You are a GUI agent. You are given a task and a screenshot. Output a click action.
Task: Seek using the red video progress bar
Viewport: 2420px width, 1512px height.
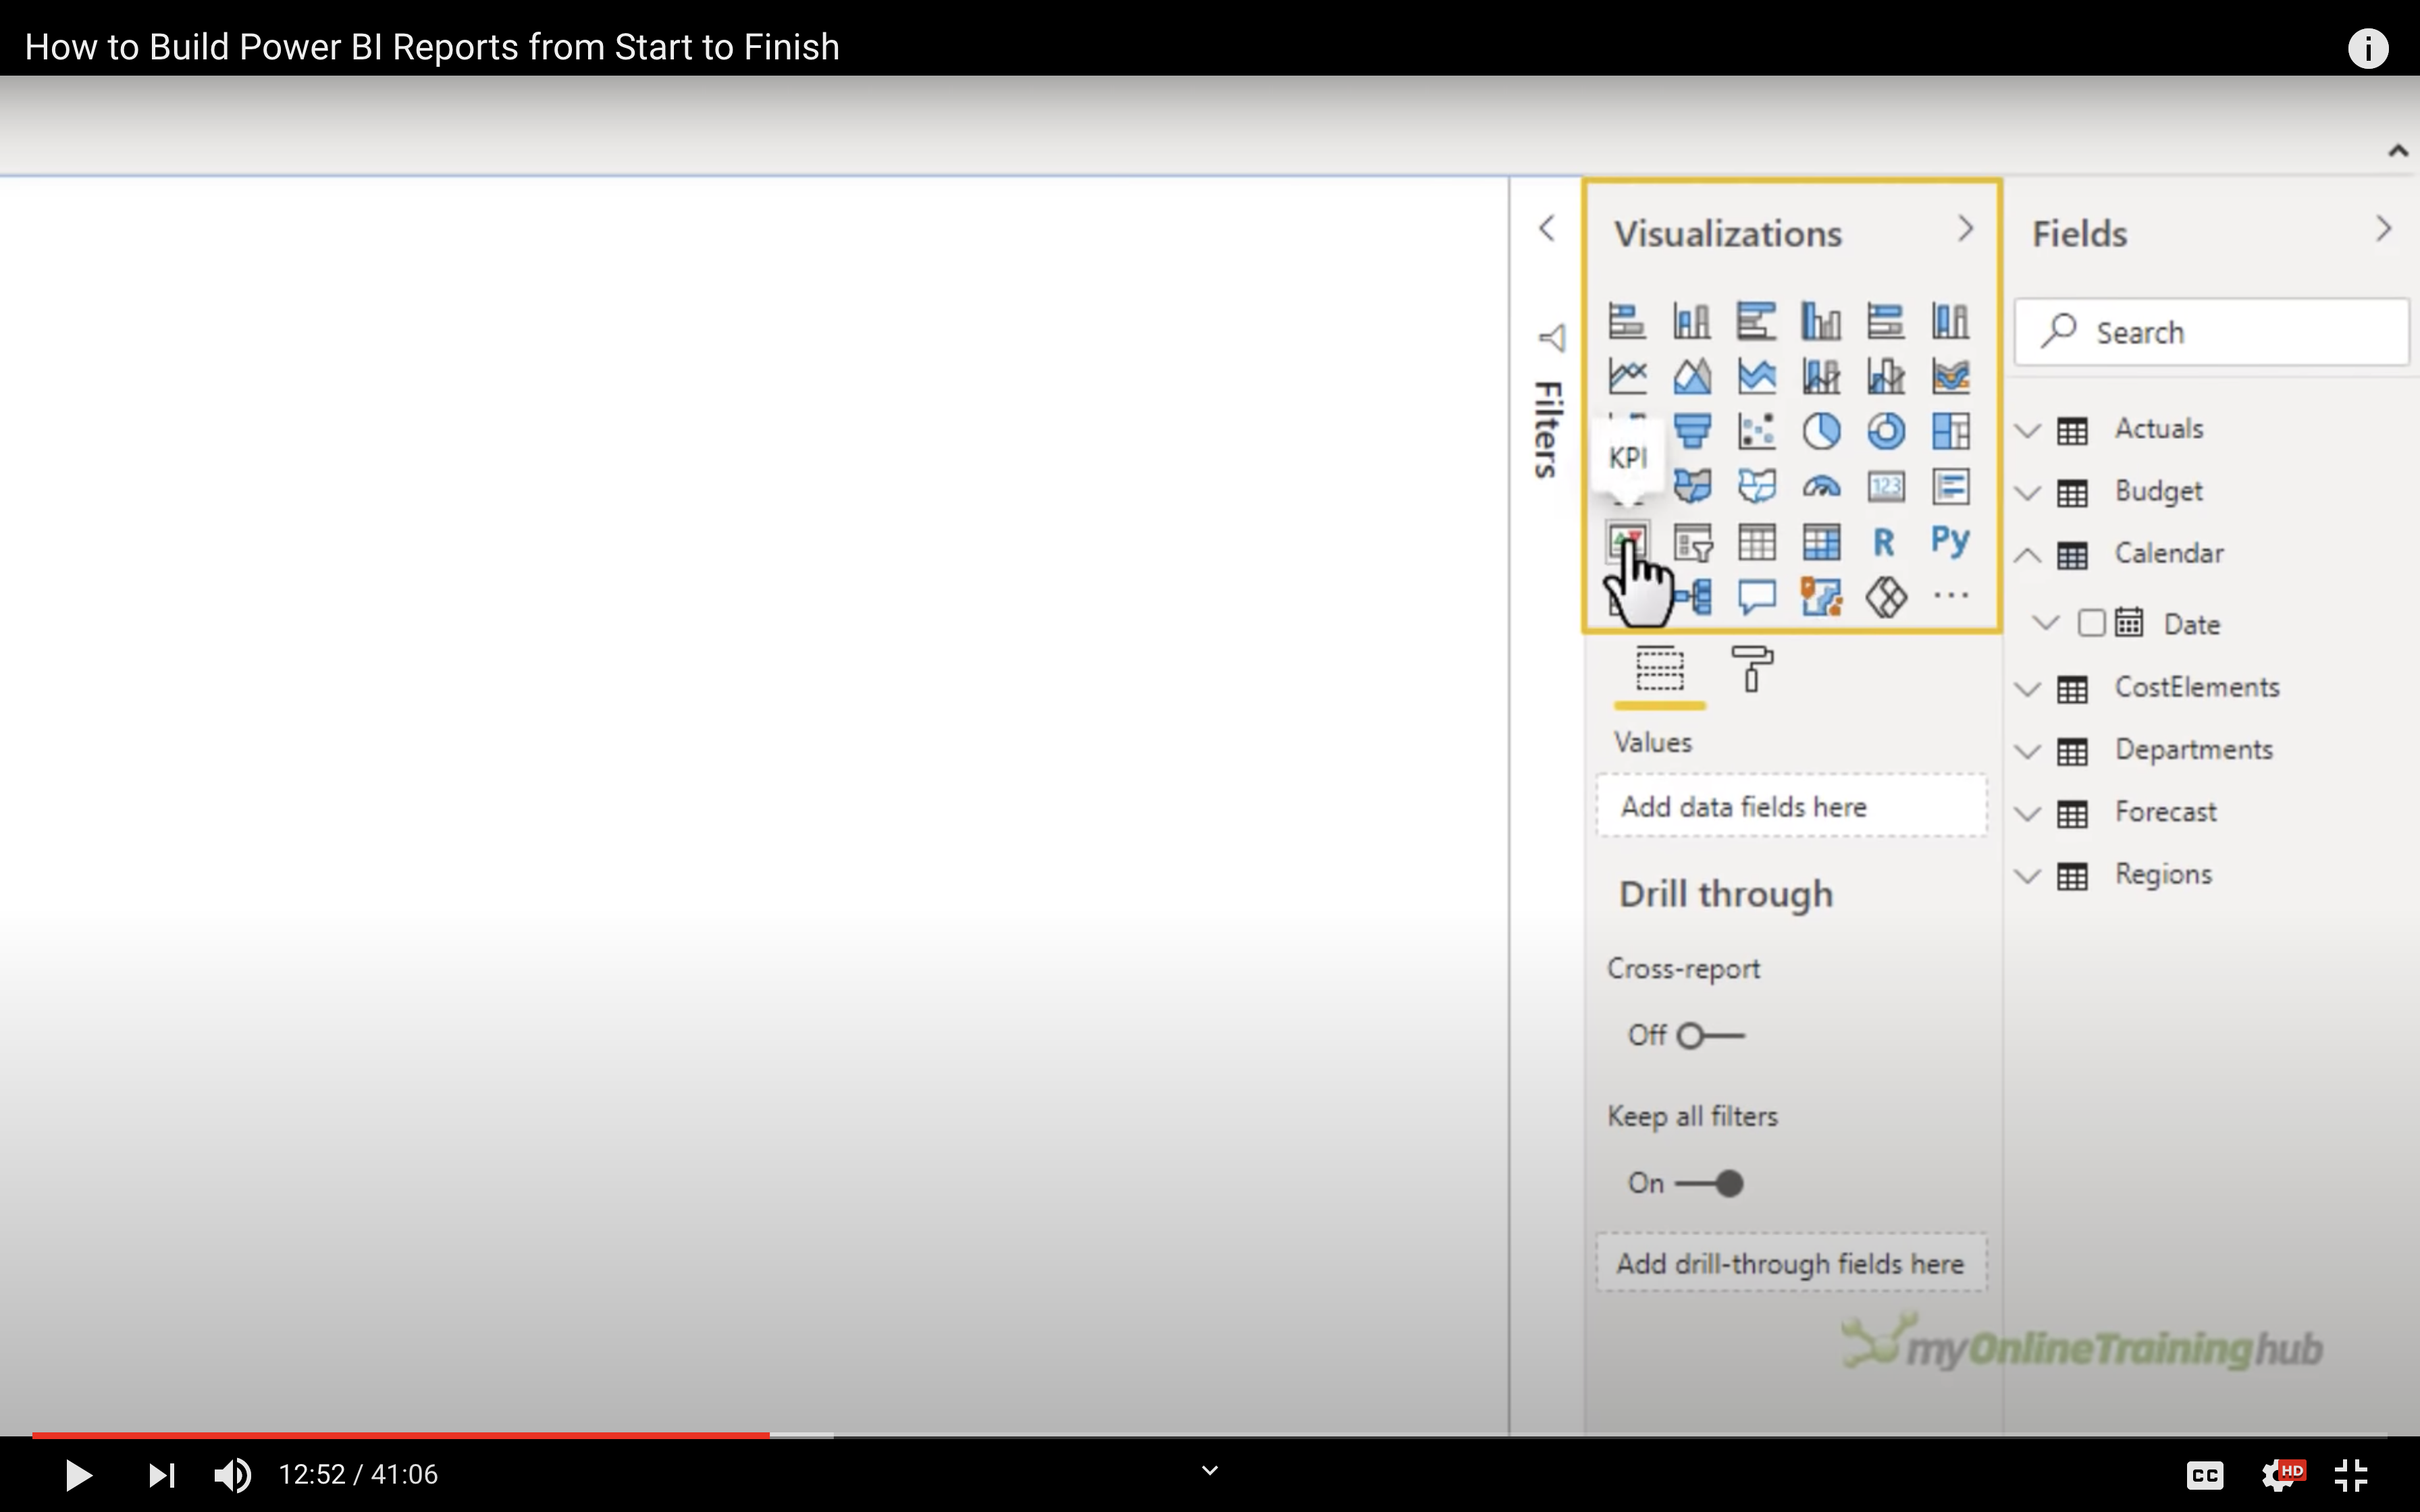coord(400,1435)
